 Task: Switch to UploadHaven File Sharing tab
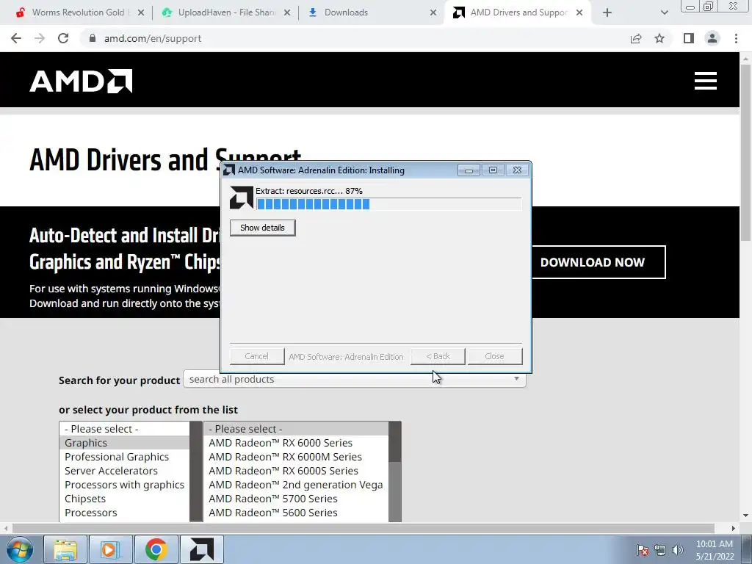point(225,12)
